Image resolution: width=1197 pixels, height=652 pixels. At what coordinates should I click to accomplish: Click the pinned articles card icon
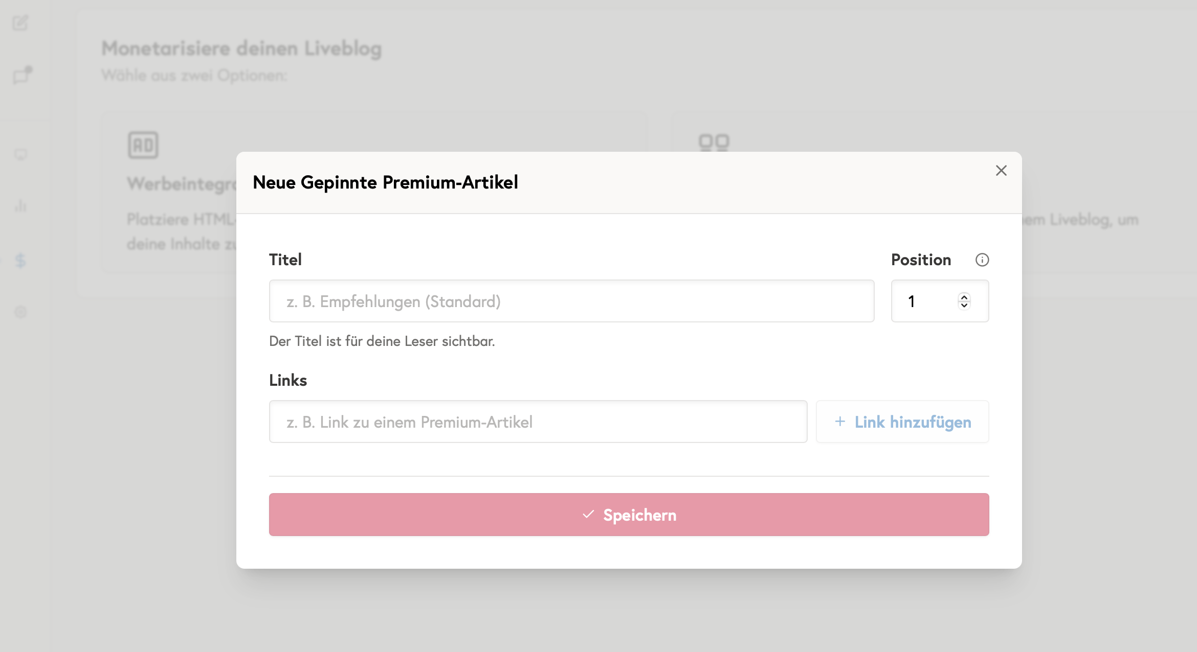[714, 143]
